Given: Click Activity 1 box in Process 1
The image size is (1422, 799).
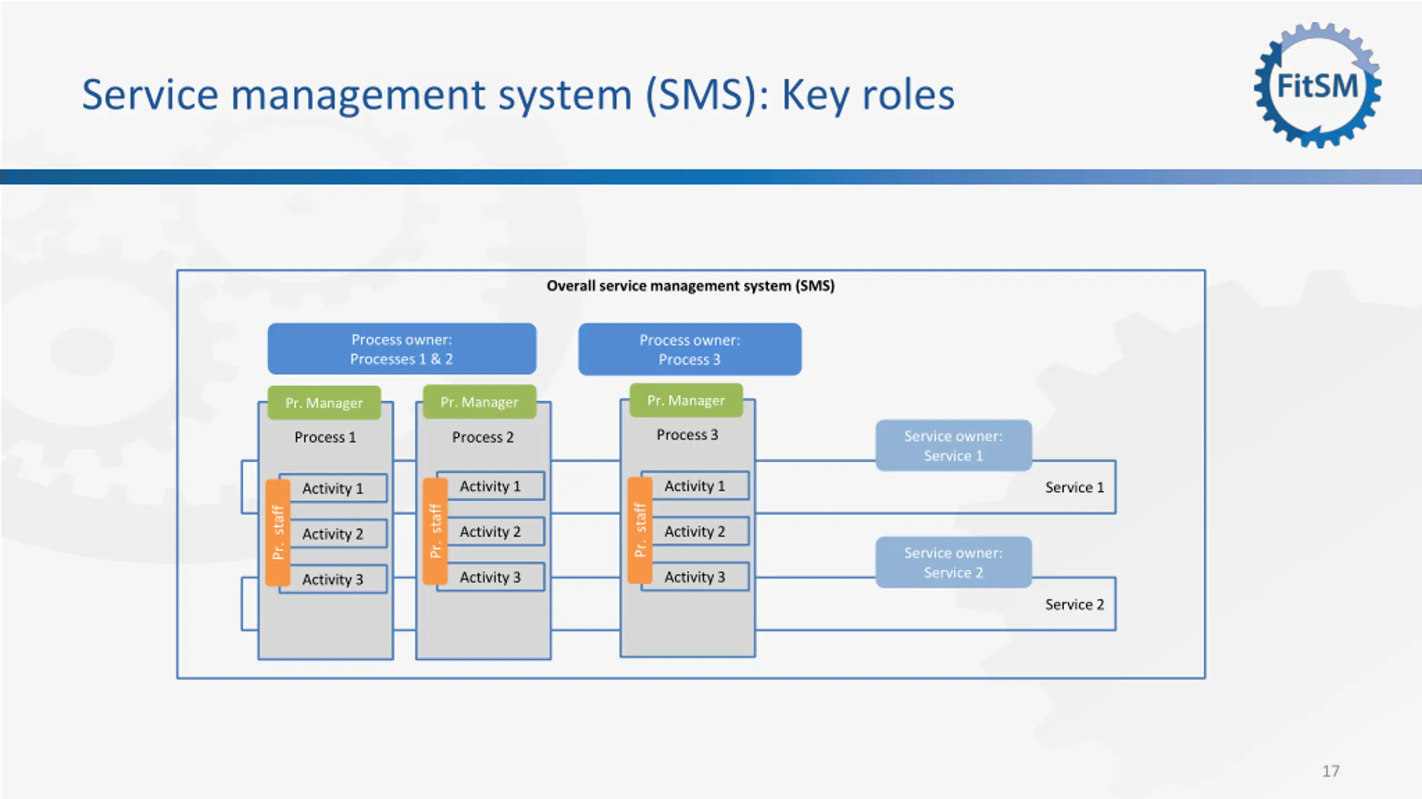Looking at the screenshot, I should pos(333,488).
